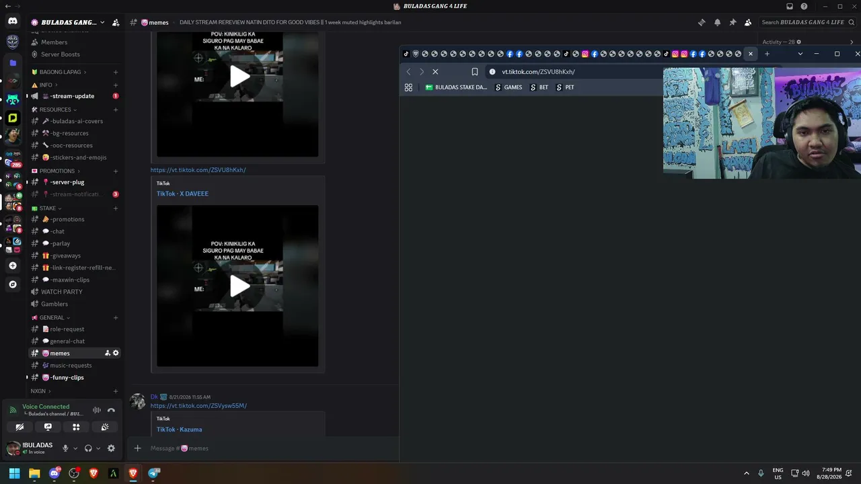Viewport: 861px width, 484px height.
Task: Click invite people icon beside server name
Action: pos(116,22)
